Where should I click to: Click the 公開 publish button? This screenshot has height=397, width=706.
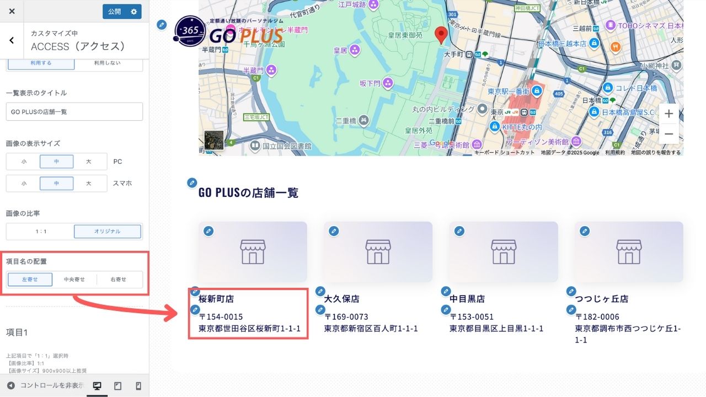(114, 12)
